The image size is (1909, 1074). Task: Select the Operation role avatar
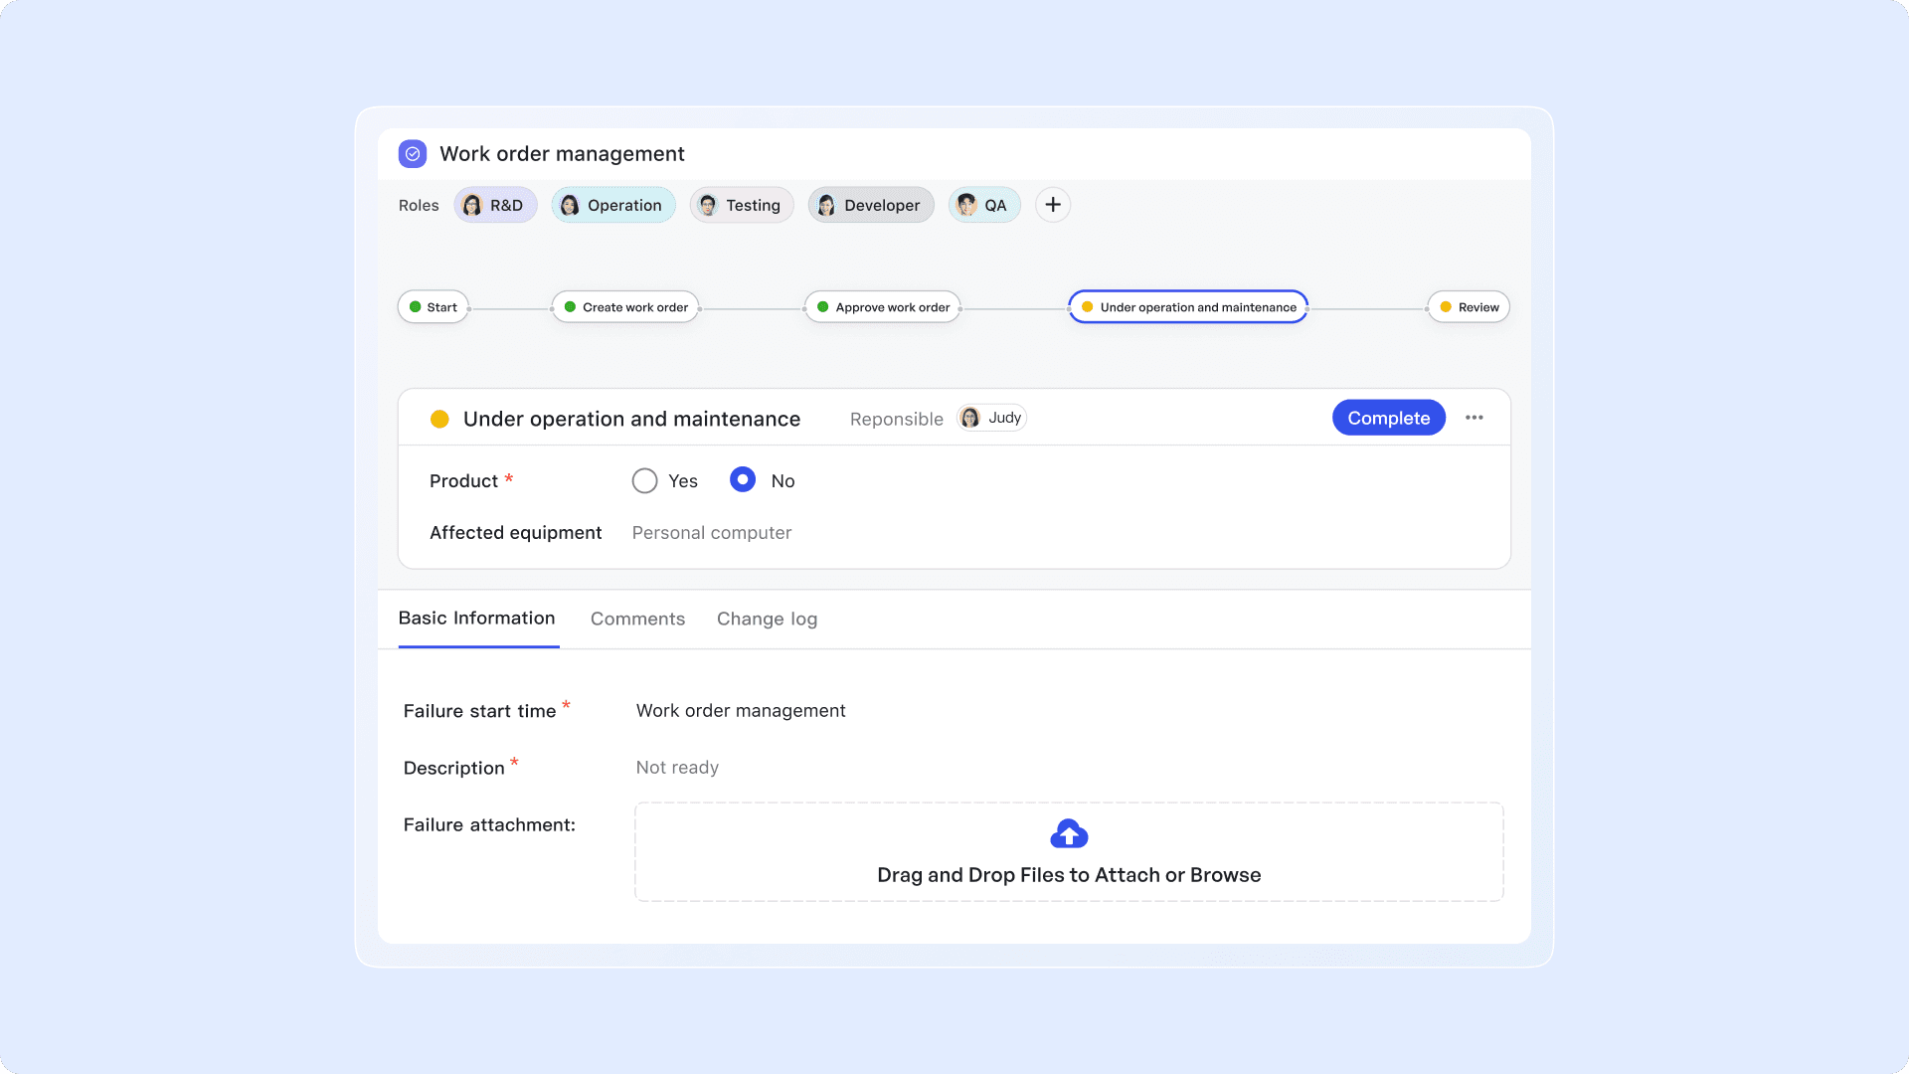[570, 205]
